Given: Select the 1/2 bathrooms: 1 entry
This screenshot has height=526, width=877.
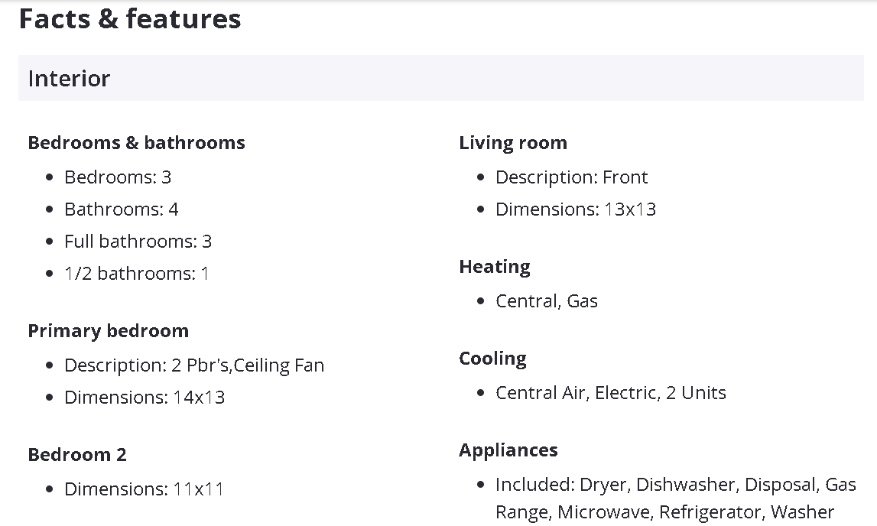Looking at the screenshot, I should pyautogui.click(x=136, y=274).
